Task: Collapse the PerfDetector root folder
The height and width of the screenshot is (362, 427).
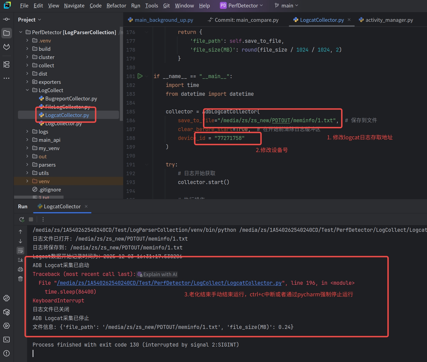Action: pyautogui.click(x=21, y=32)
